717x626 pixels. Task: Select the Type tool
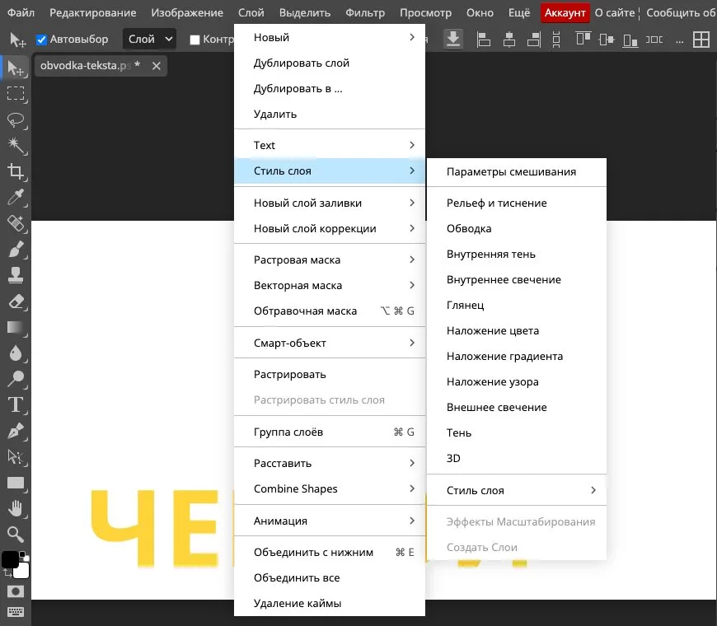[16, 405]
